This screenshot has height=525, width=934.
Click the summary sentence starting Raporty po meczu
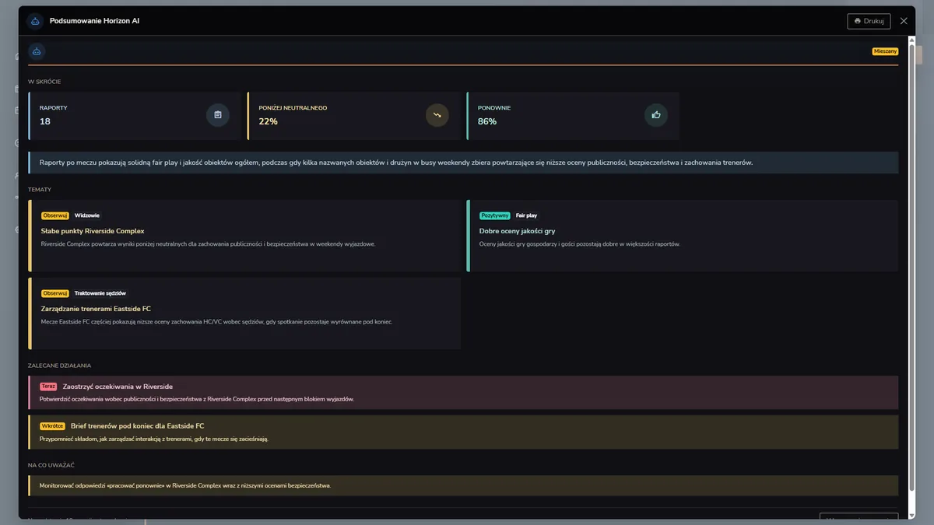tap(396, 163)
